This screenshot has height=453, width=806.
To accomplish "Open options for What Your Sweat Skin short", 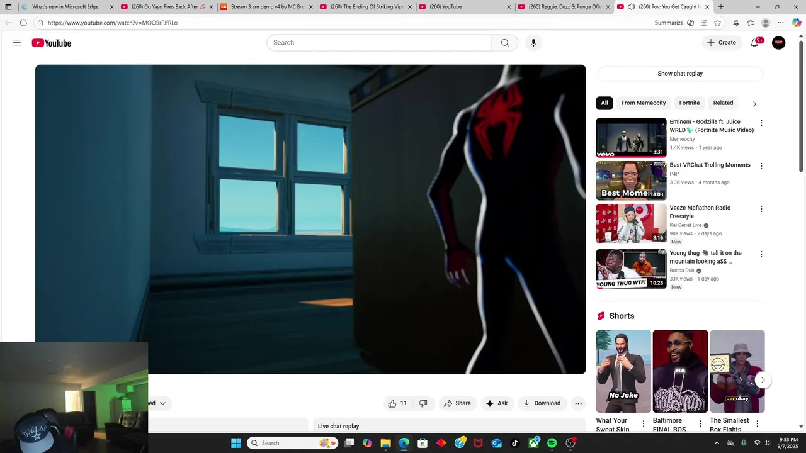I will coord(644,424).
